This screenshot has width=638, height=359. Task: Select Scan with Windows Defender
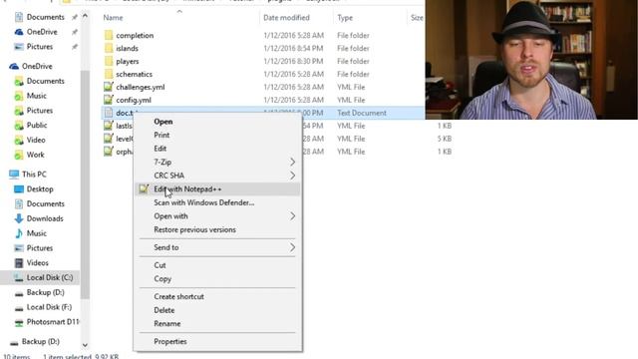tap(203, 202)
